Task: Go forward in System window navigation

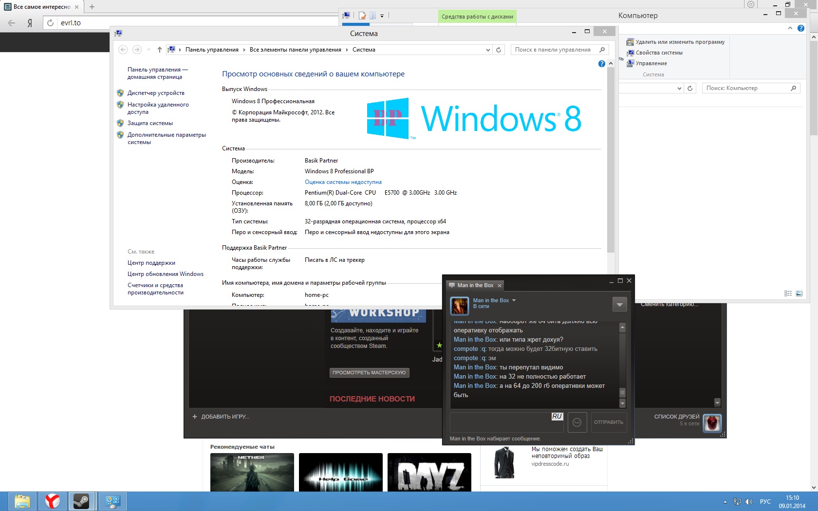Action: [x=137, y=50]
